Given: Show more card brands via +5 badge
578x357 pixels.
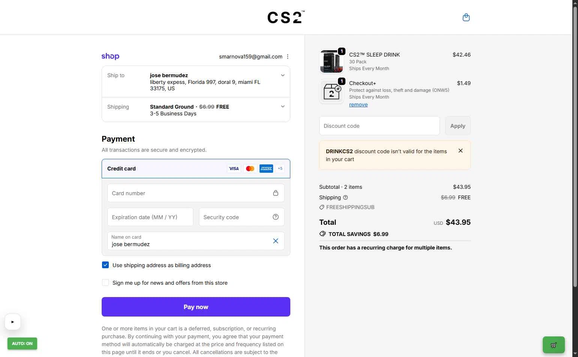Looking at the screenshot, I should (x=280, y=169).
